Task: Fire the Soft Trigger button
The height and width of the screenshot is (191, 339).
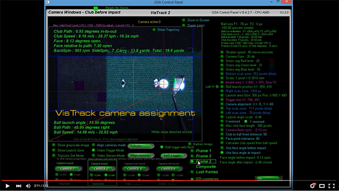Action: click(174, 155)
